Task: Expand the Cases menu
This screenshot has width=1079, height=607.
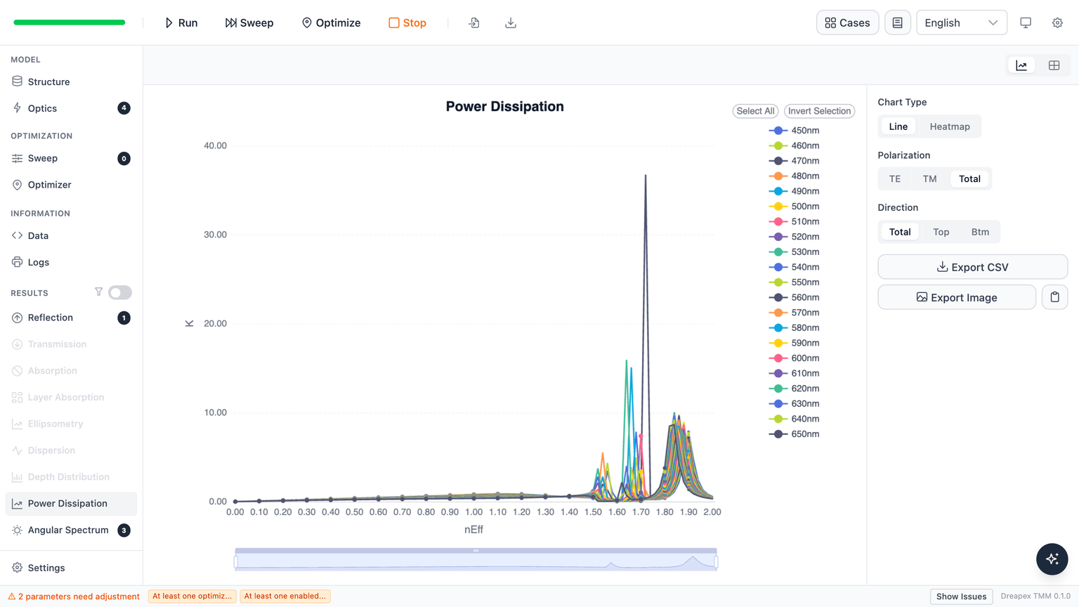Action: pos(847,22)
